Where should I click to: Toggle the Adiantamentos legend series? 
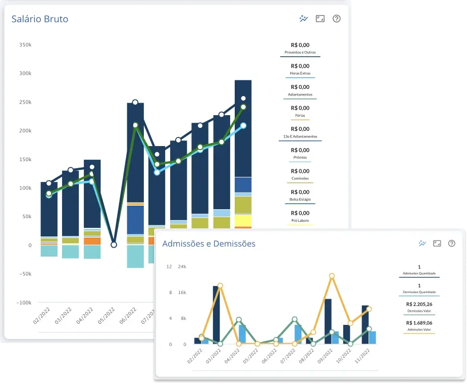pos(300,91)
